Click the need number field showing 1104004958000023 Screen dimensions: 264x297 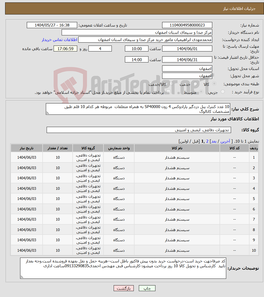[x=187, y=25]
